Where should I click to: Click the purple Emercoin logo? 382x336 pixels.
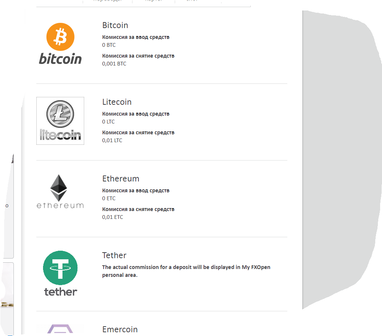pyautogui.click(x=60, y=329)
